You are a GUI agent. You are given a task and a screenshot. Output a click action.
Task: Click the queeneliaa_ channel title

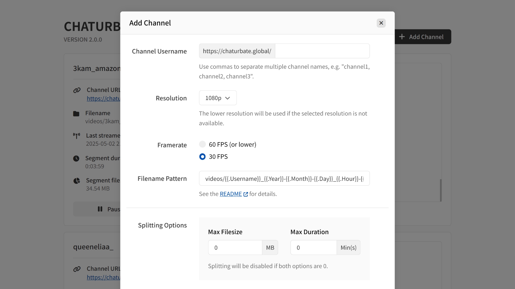93,247
